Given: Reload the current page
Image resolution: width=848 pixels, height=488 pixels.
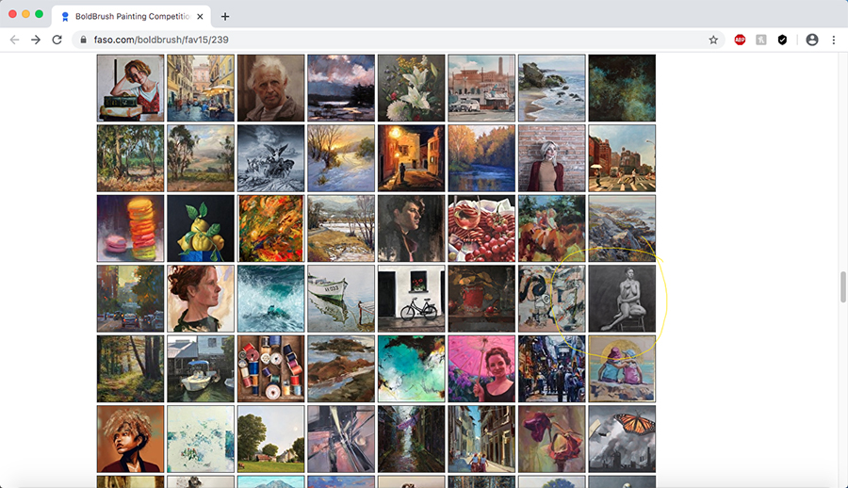Looking at the screenshot, I should pos(57,40).
